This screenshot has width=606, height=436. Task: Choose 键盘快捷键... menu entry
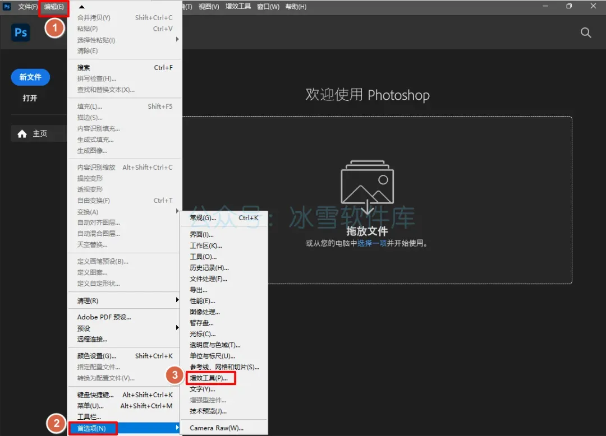coord(125,395)
